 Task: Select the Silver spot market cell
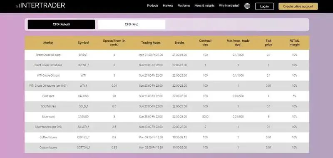pos(48,117)
